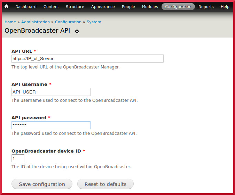The height and width of the screenshot is (195, 235).
Task: Click the username used to connect description
Action: (x=75, y=100)
